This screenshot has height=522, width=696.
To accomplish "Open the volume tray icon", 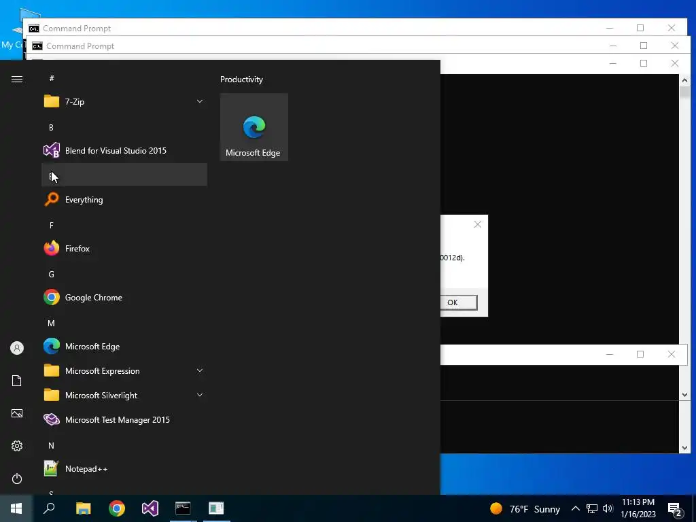I will point(608,508).
